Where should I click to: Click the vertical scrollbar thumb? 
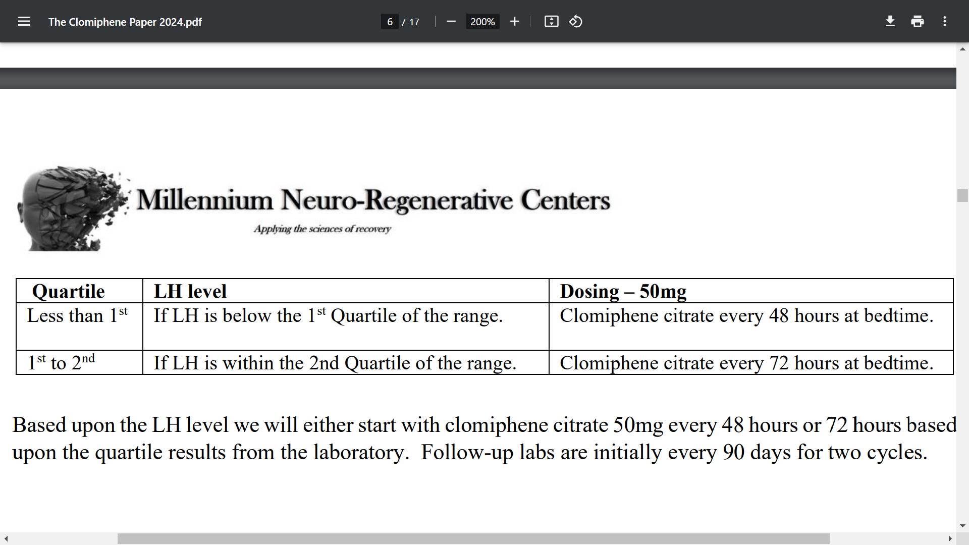tap(962, 195)
